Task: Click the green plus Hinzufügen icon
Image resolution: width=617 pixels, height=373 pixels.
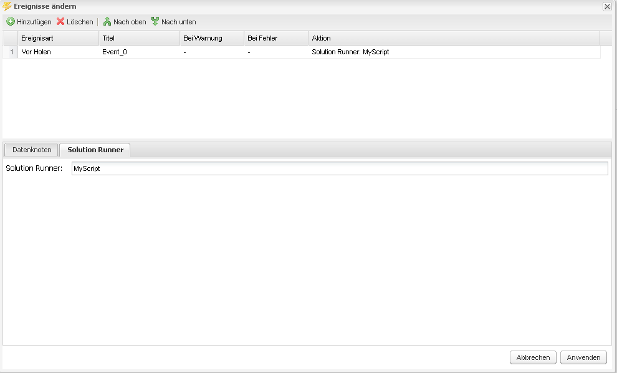Action: coord(11,22)
